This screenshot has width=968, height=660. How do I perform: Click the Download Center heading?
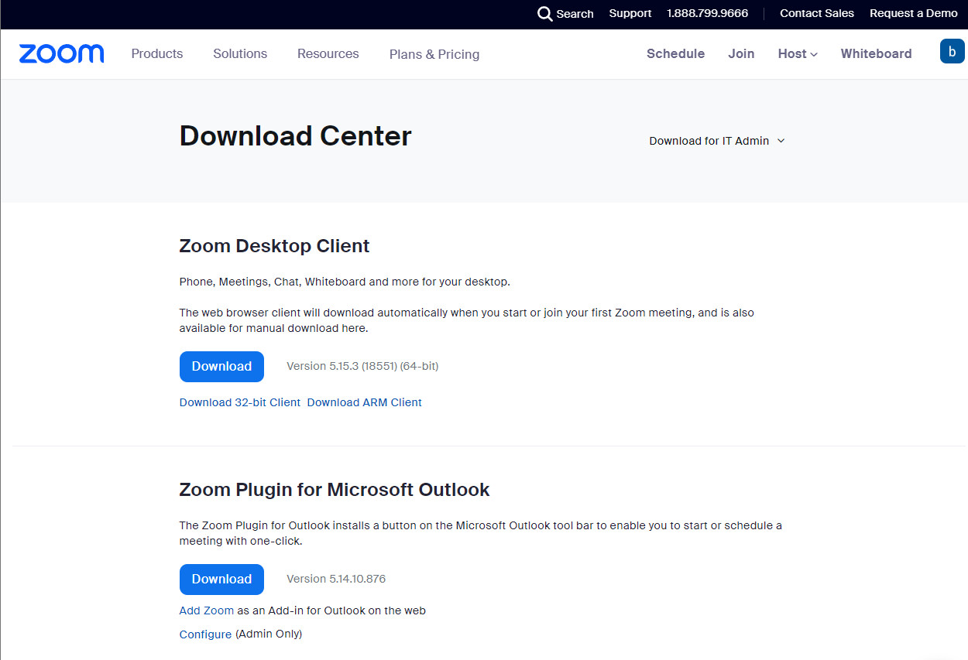pyautogui.click(x=296, y=136)
